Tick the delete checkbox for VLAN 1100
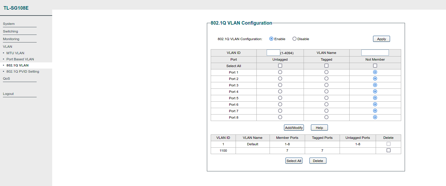This screenshot has height=186, width=446. [389, 150]
